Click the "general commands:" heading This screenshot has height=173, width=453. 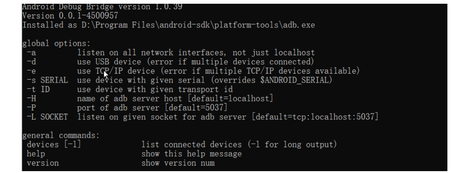point(61,136)
